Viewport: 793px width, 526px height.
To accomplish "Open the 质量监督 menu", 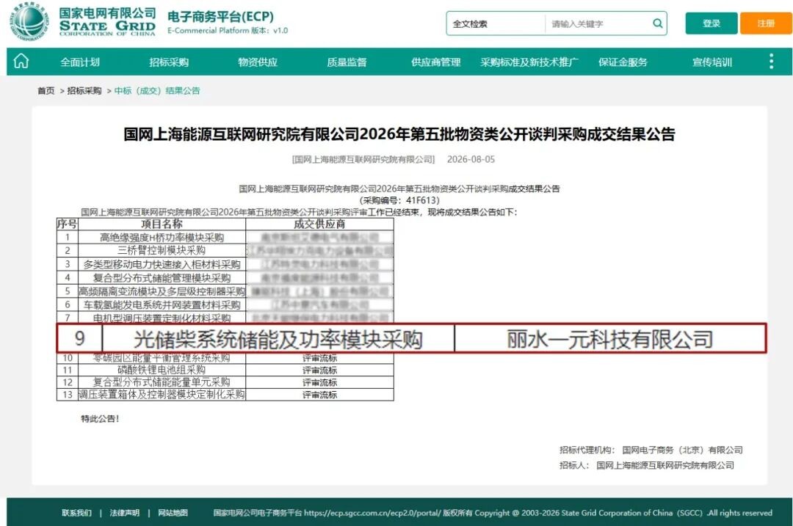I will (x=347, y=62).
